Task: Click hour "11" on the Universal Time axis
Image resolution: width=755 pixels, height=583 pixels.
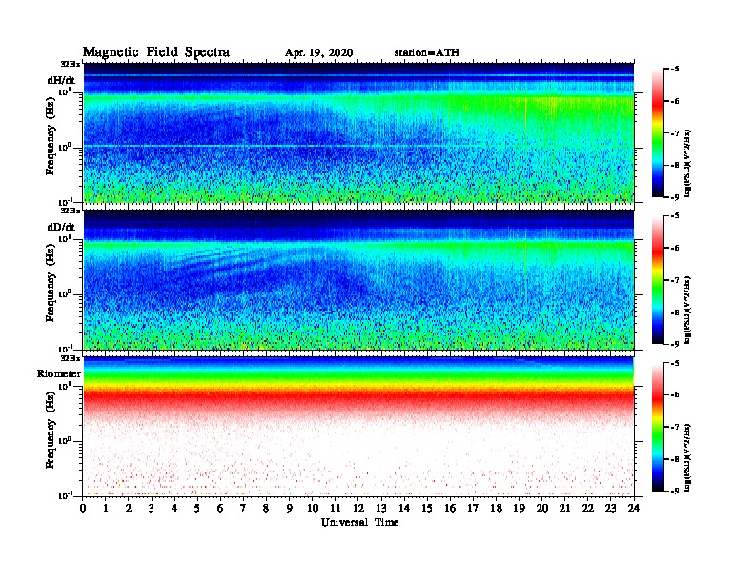Action: [336, 508]
